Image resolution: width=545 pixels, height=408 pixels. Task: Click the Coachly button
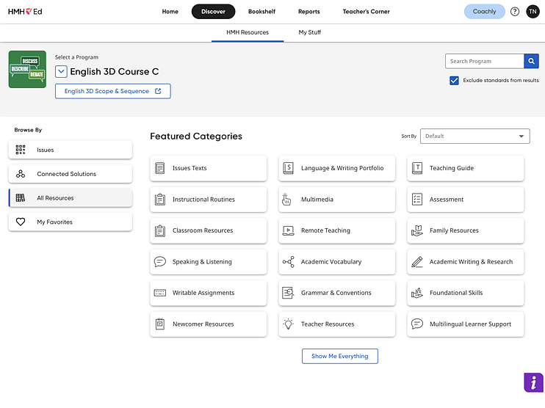[x=484, y=12]
